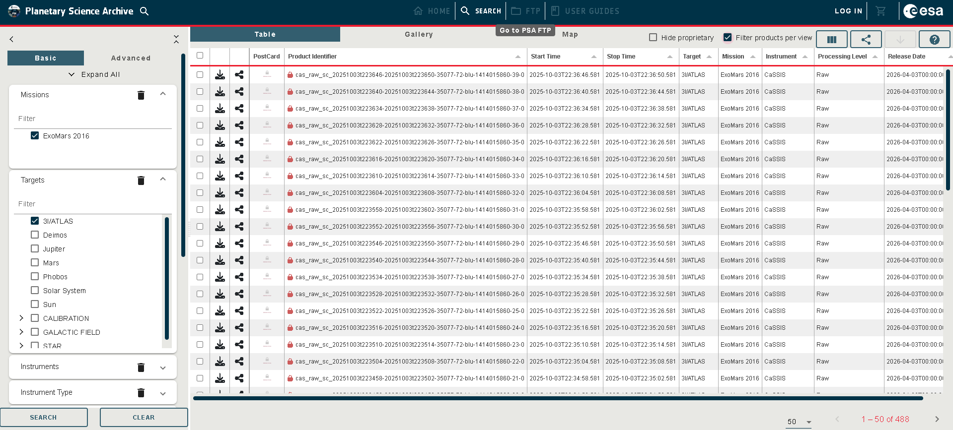
Task: Open the column selector button
Action: click(832, 39)
